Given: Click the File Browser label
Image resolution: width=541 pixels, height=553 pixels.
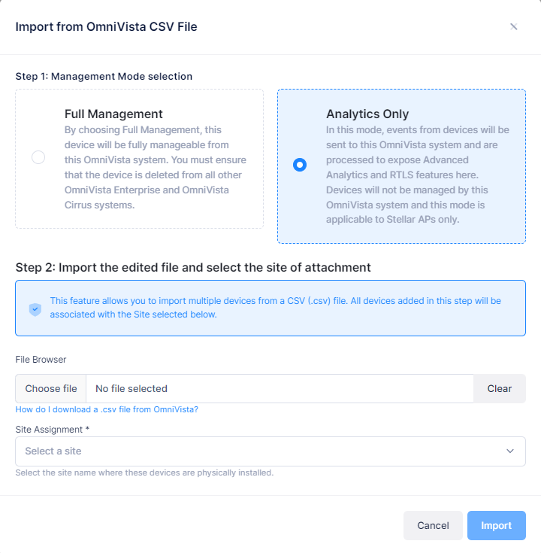Looking at the screenshot, I should click(x=41, y=360).
